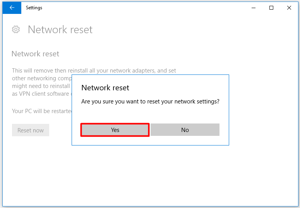Click the large Network reset page title
This screenshot has width=300, height=208.
60,30
